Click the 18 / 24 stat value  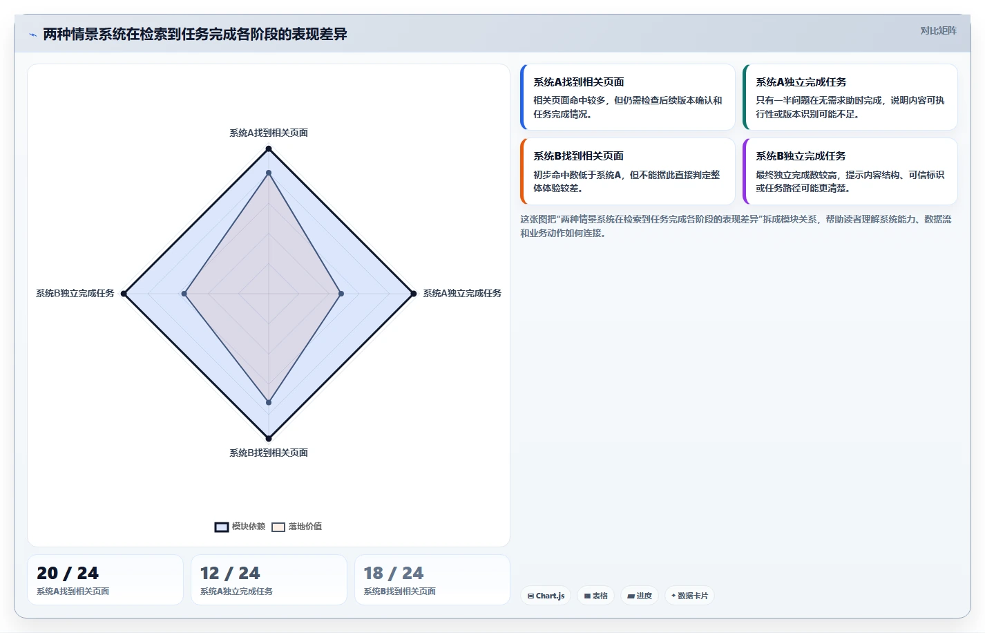coord(394,573)
